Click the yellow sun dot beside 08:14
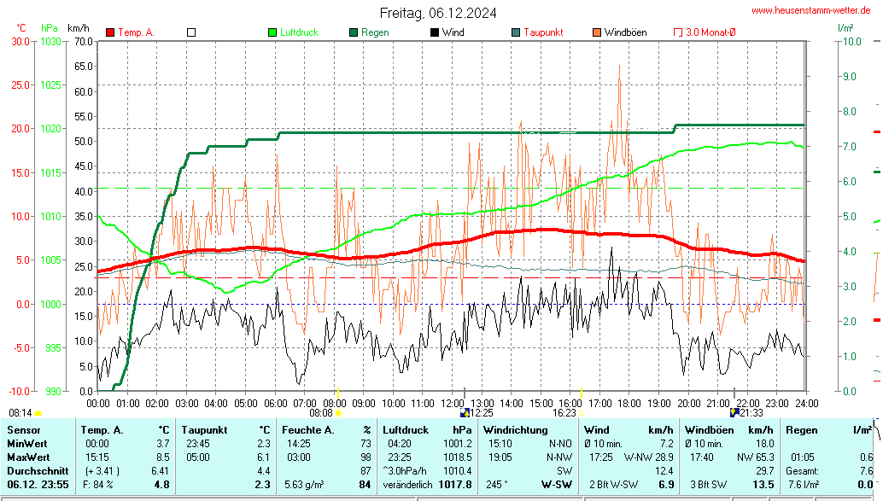The height and width of the screenshot is (501, 883). pos(38,413)
